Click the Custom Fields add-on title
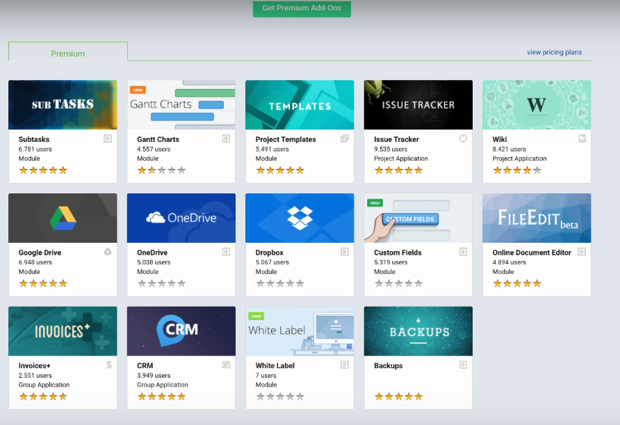620x425 pixels. (398, 252)
